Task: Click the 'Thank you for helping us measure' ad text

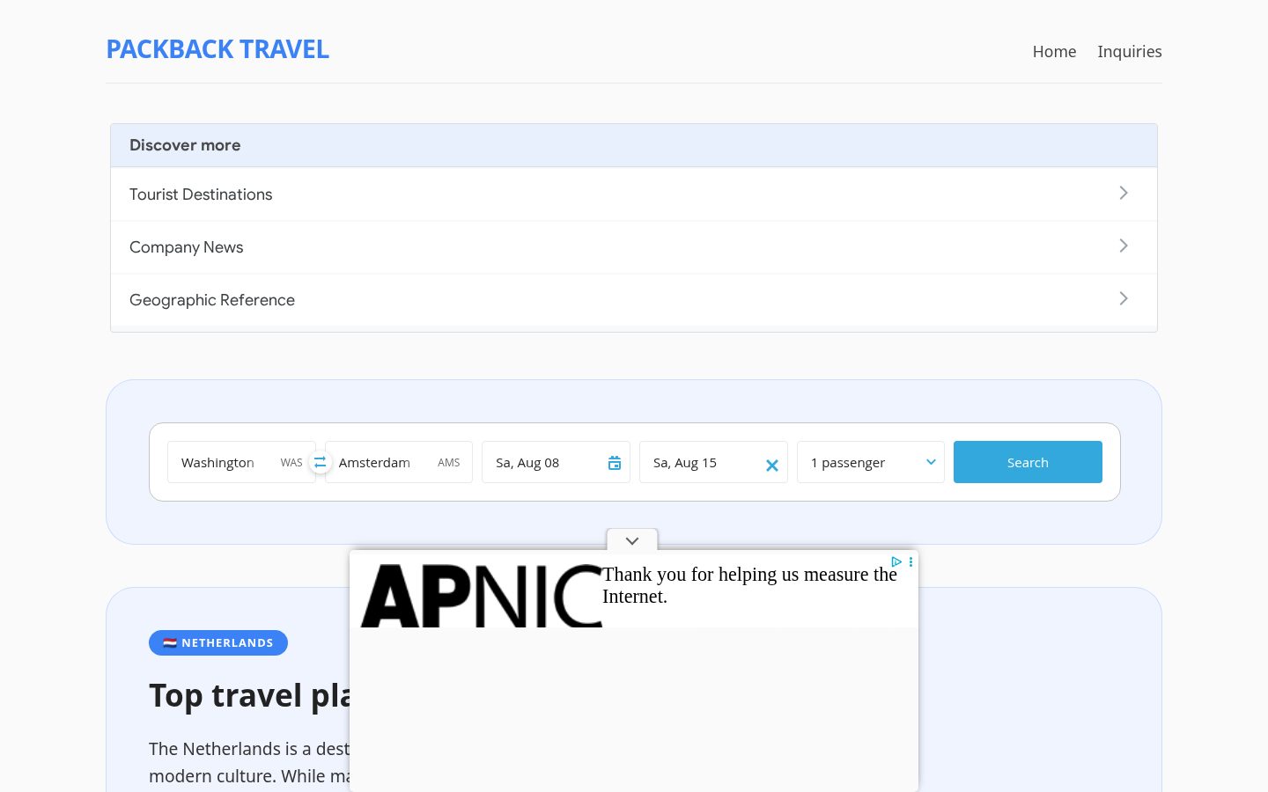Action: [749, 585]
